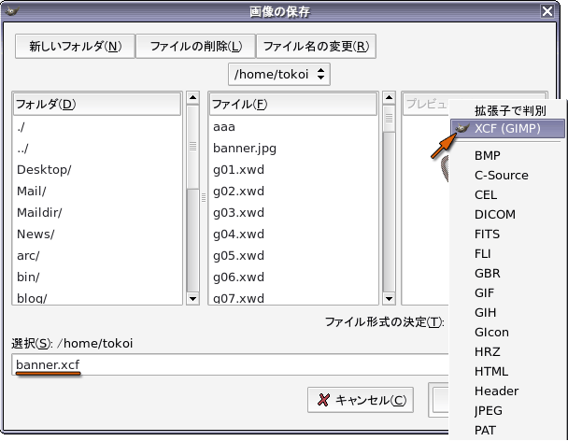This screenshot has height=441, width=568.
Task: Click the フォルダ(D) column header
Action: [x=97, y=104]
